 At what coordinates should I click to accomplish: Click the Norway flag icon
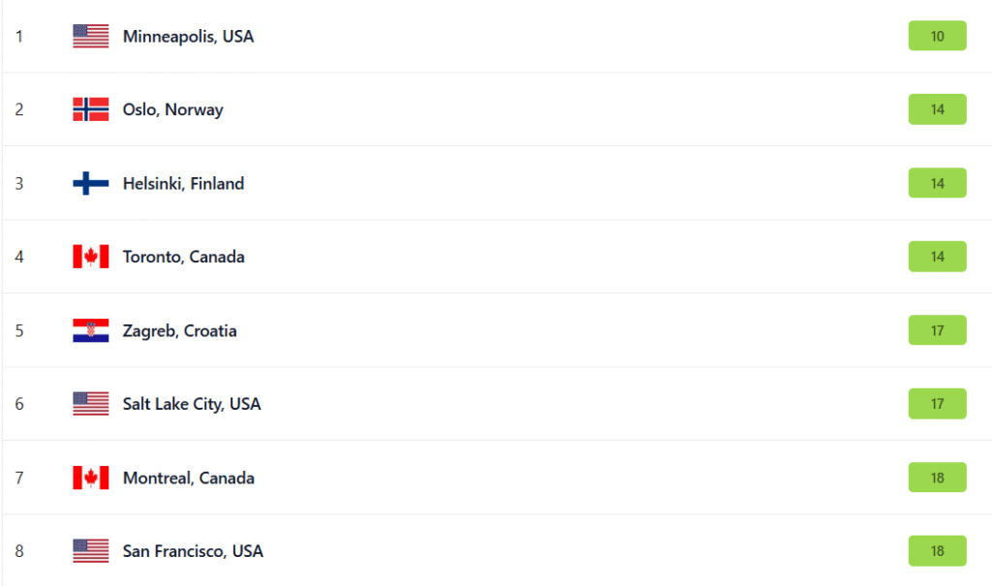[x=90, y=109]
